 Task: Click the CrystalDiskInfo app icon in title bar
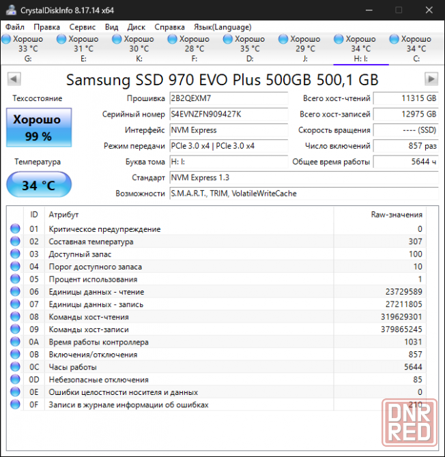pos(11,10)
